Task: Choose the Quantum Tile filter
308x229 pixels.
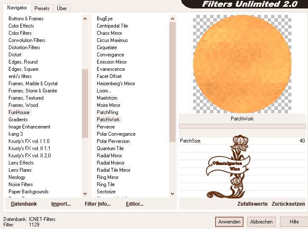Action: [x=110, y=148]
